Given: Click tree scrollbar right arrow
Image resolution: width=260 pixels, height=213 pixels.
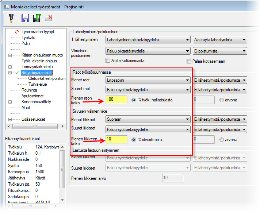Looking at the screenshot, I should 62,126.
